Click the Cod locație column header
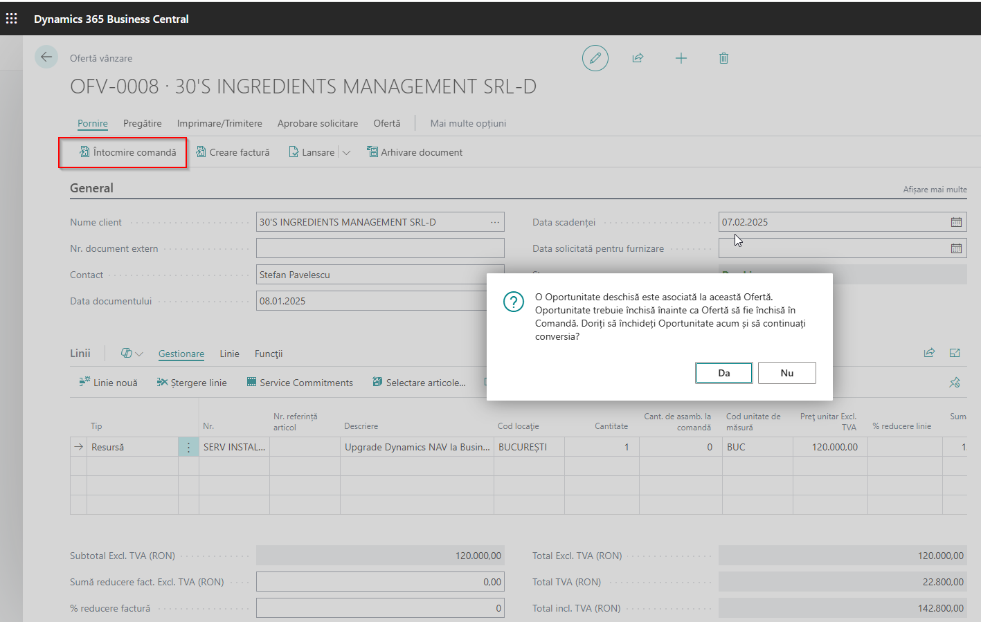The width and height of the screenshot is (981, 622). click(x=519, y=426)
